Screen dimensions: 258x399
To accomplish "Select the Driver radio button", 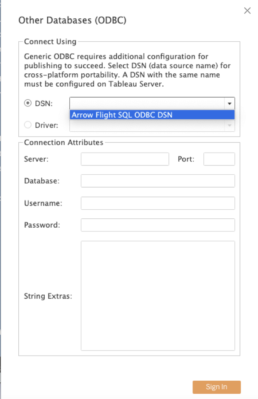I will point(28,125).
